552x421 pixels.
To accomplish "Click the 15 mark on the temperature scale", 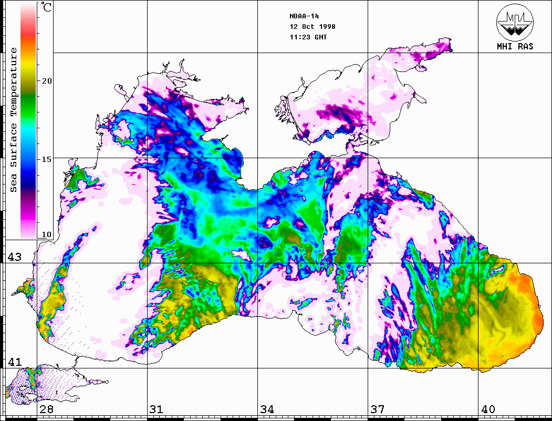I will tap(47, 159).
